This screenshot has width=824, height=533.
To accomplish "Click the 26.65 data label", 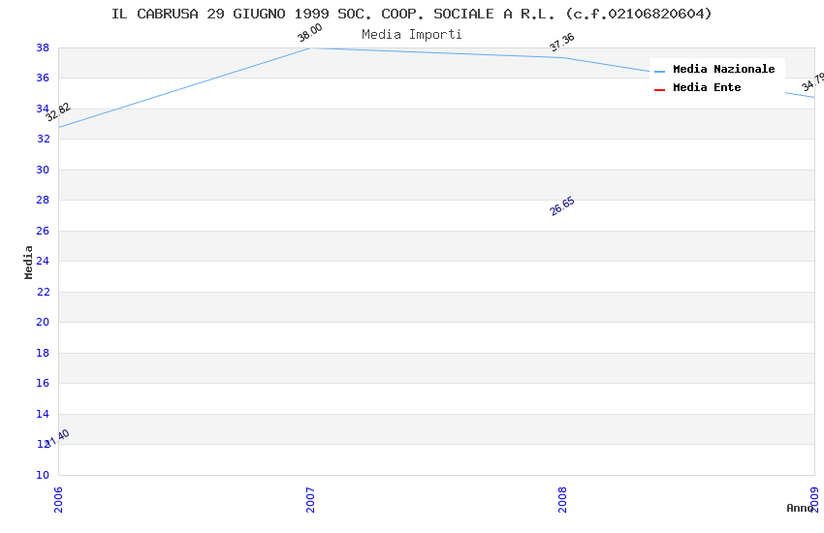I will coord(561,206).
